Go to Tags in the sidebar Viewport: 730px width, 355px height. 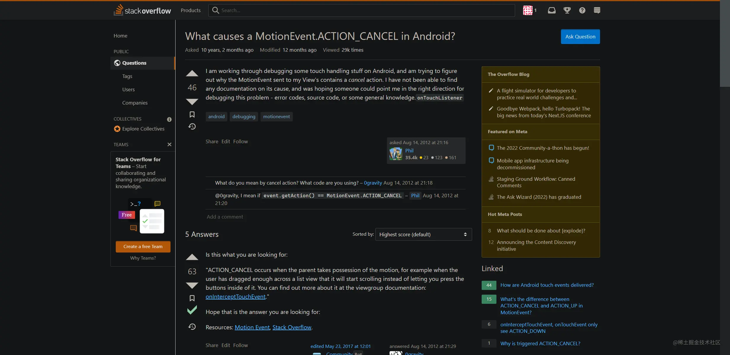[x=127, y=76]
